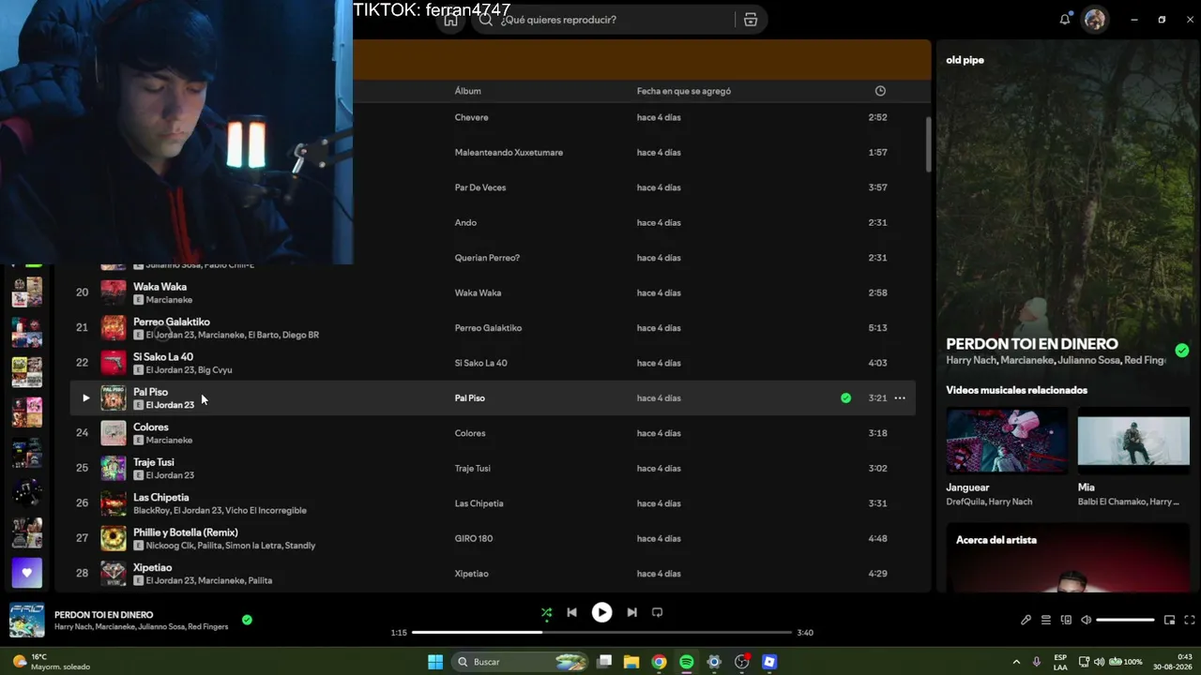This screenshot has height=675, width=1201.
Task: Skip to previous track
Action: tap(571, 613)
